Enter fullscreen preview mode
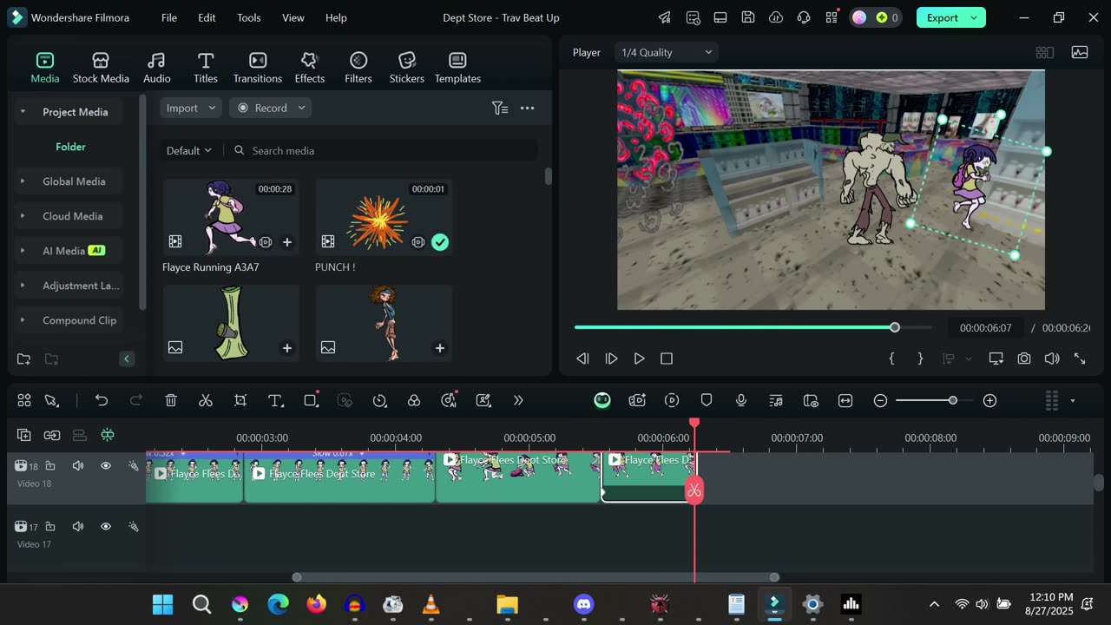 [1080, 359]
